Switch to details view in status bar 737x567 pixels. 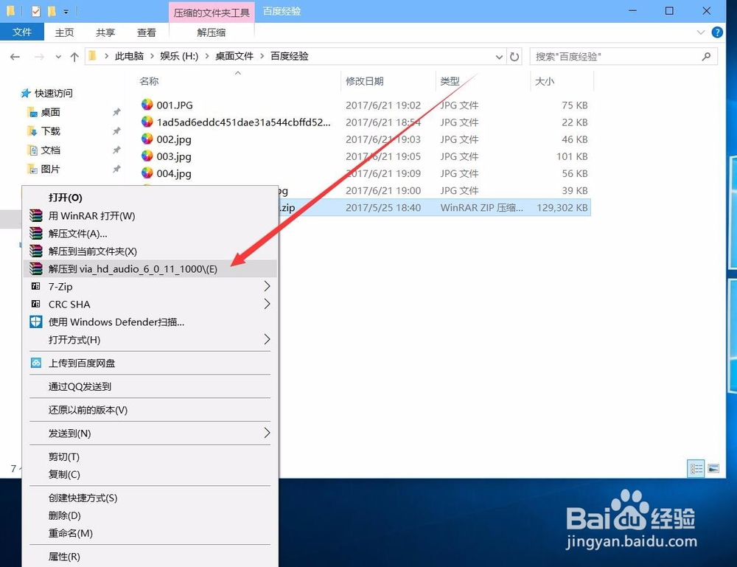tap(696, 468)
